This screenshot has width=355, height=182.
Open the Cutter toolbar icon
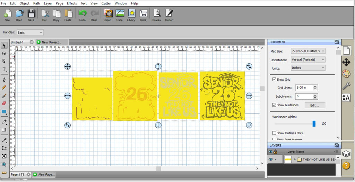(x=169, y=15)
